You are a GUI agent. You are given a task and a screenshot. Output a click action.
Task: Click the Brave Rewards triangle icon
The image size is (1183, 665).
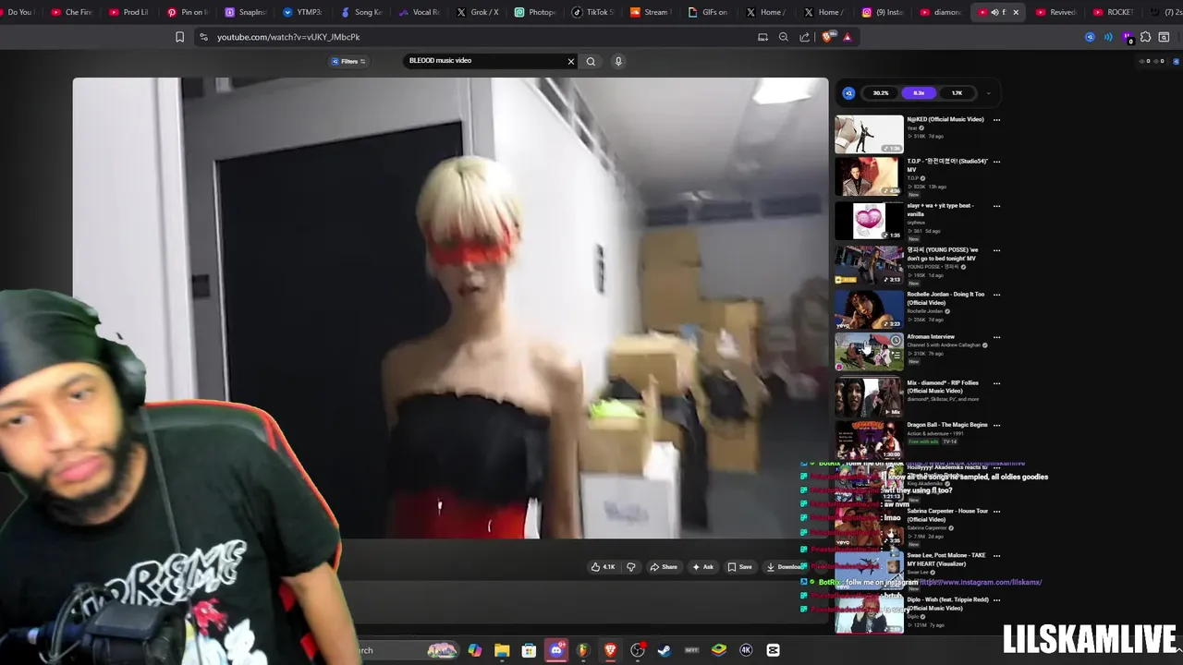point(847,37)
